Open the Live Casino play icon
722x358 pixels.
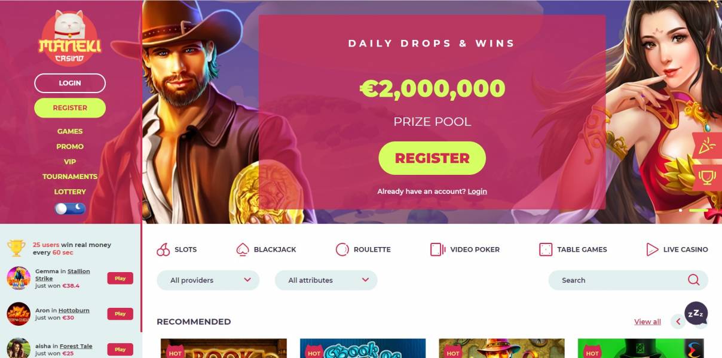pyautogui.click(x=652, y=249)
